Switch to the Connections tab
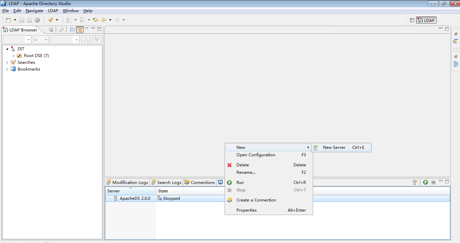The width and height of the screenshot is (460, 243). [x=200, y=182]
